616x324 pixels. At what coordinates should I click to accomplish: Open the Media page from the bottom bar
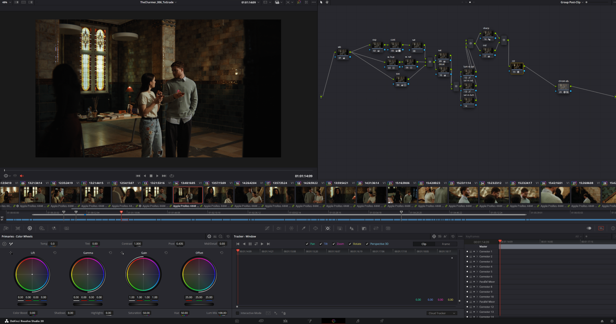pyautogui.click(x=238, y=320)
